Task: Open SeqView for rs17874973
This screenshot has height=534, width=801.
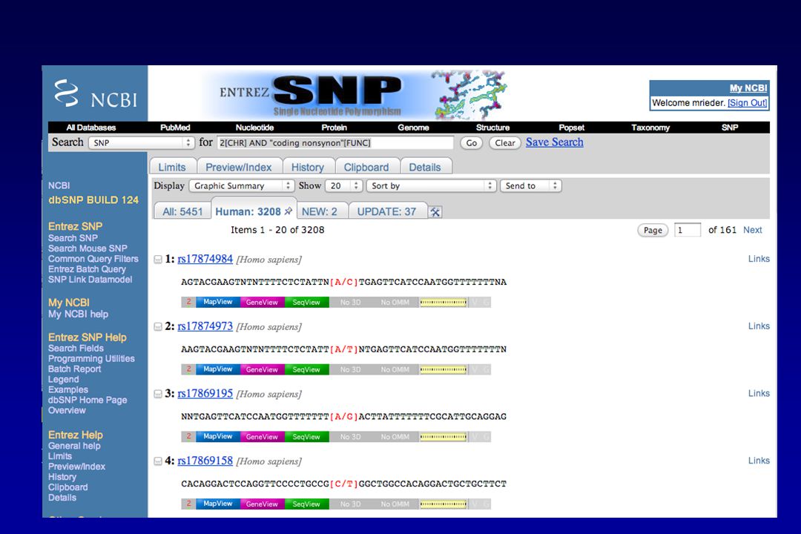Action: (306, 369)
